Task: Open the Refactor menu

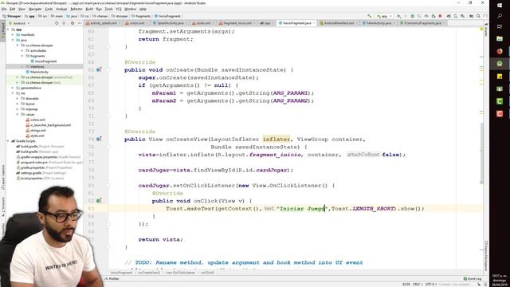Action: [x=76, y=9]
